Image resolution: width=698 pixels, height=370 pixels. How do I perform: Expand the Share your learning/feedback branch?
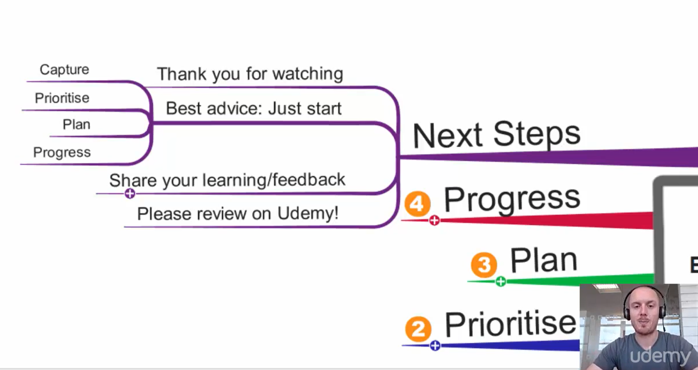(x=130, y=193)
